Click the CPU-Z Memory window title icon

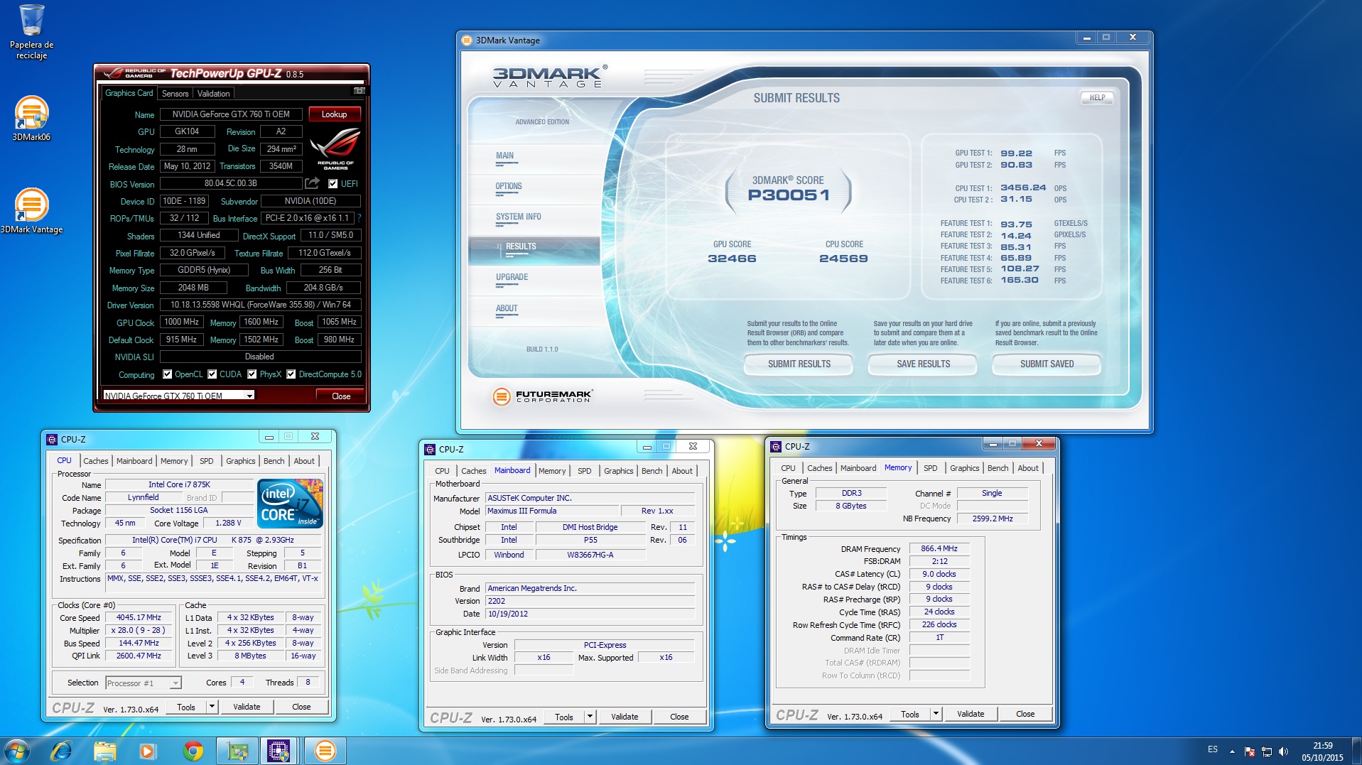pos(775,447)
